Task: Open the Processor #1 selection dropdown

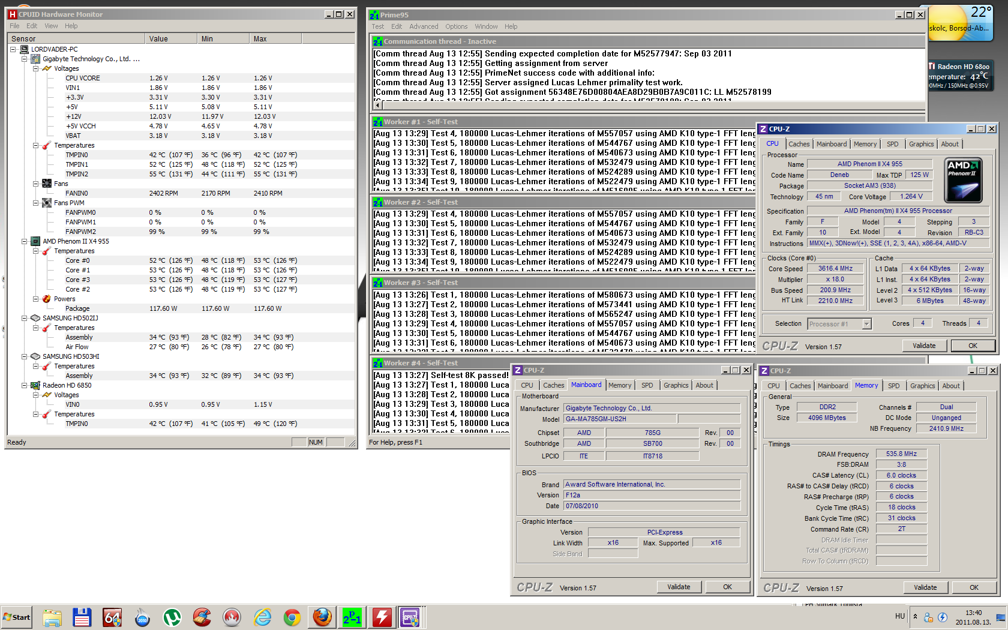Action: [x=866, y=324]
